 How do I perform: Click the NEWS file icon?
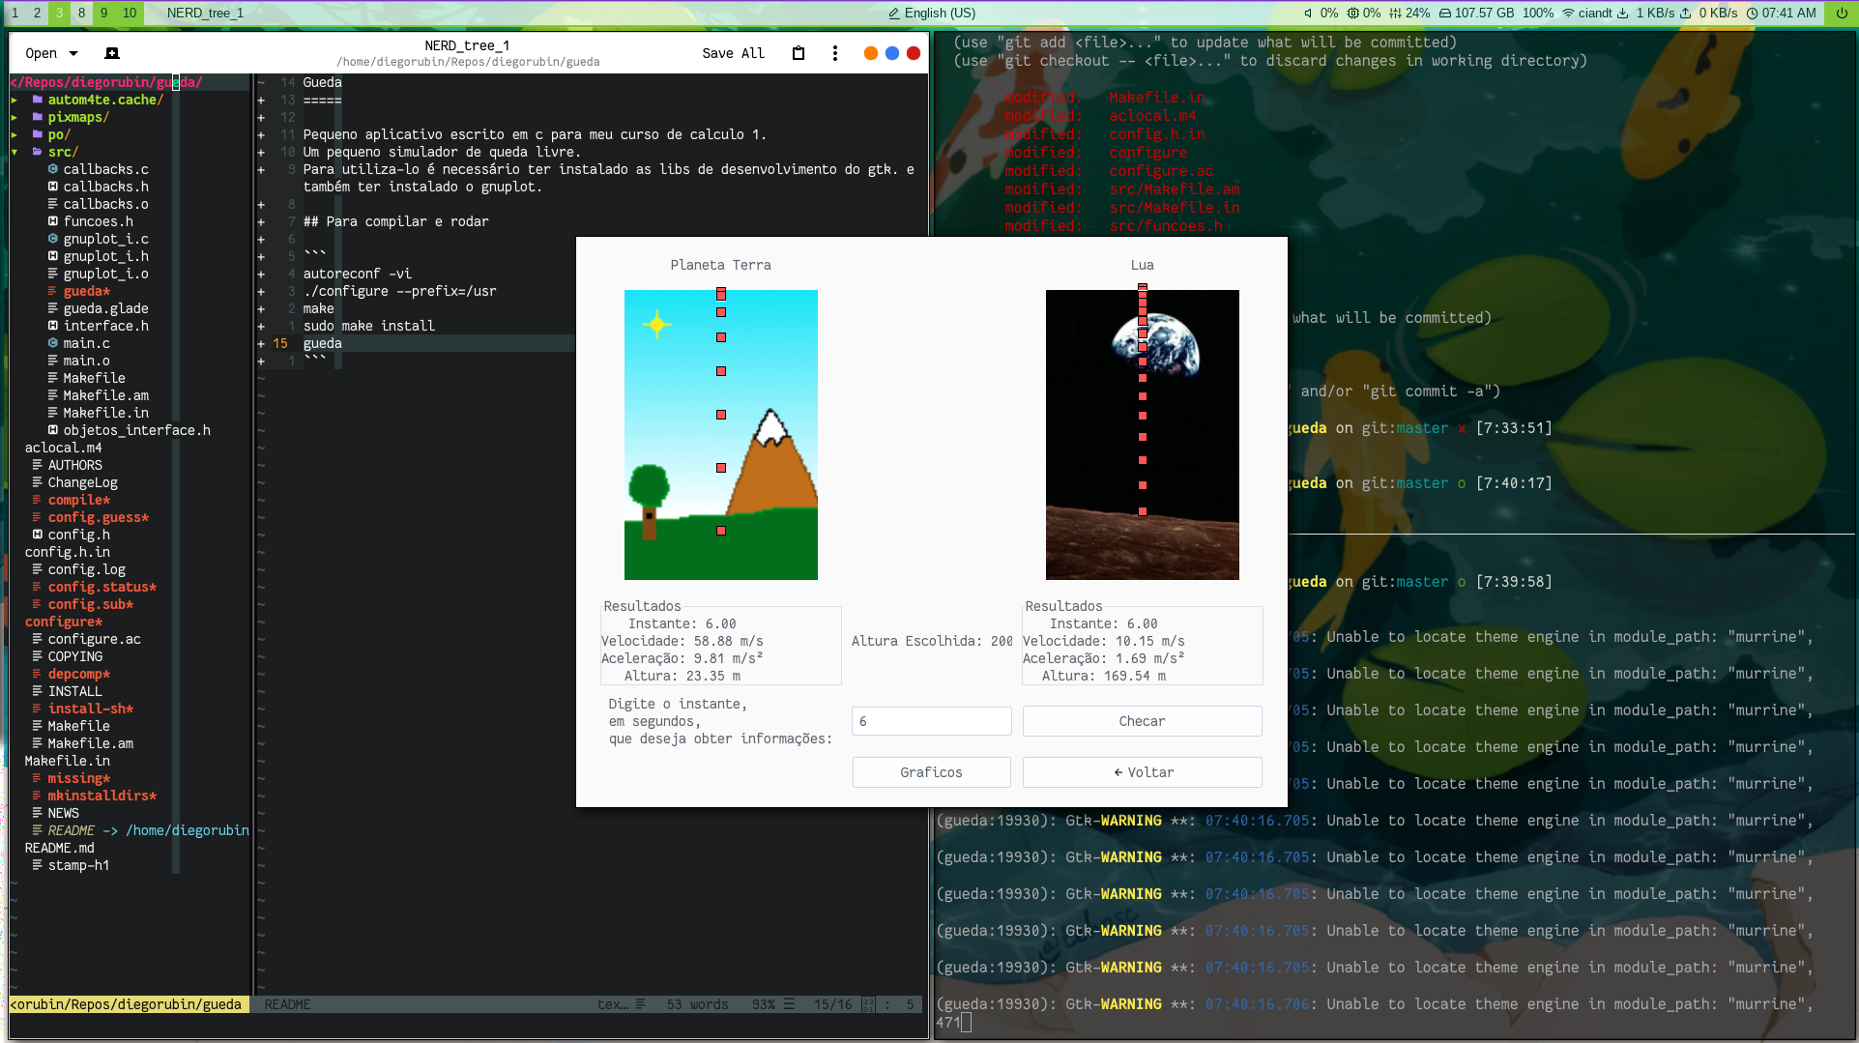click(x=38, y=813)
